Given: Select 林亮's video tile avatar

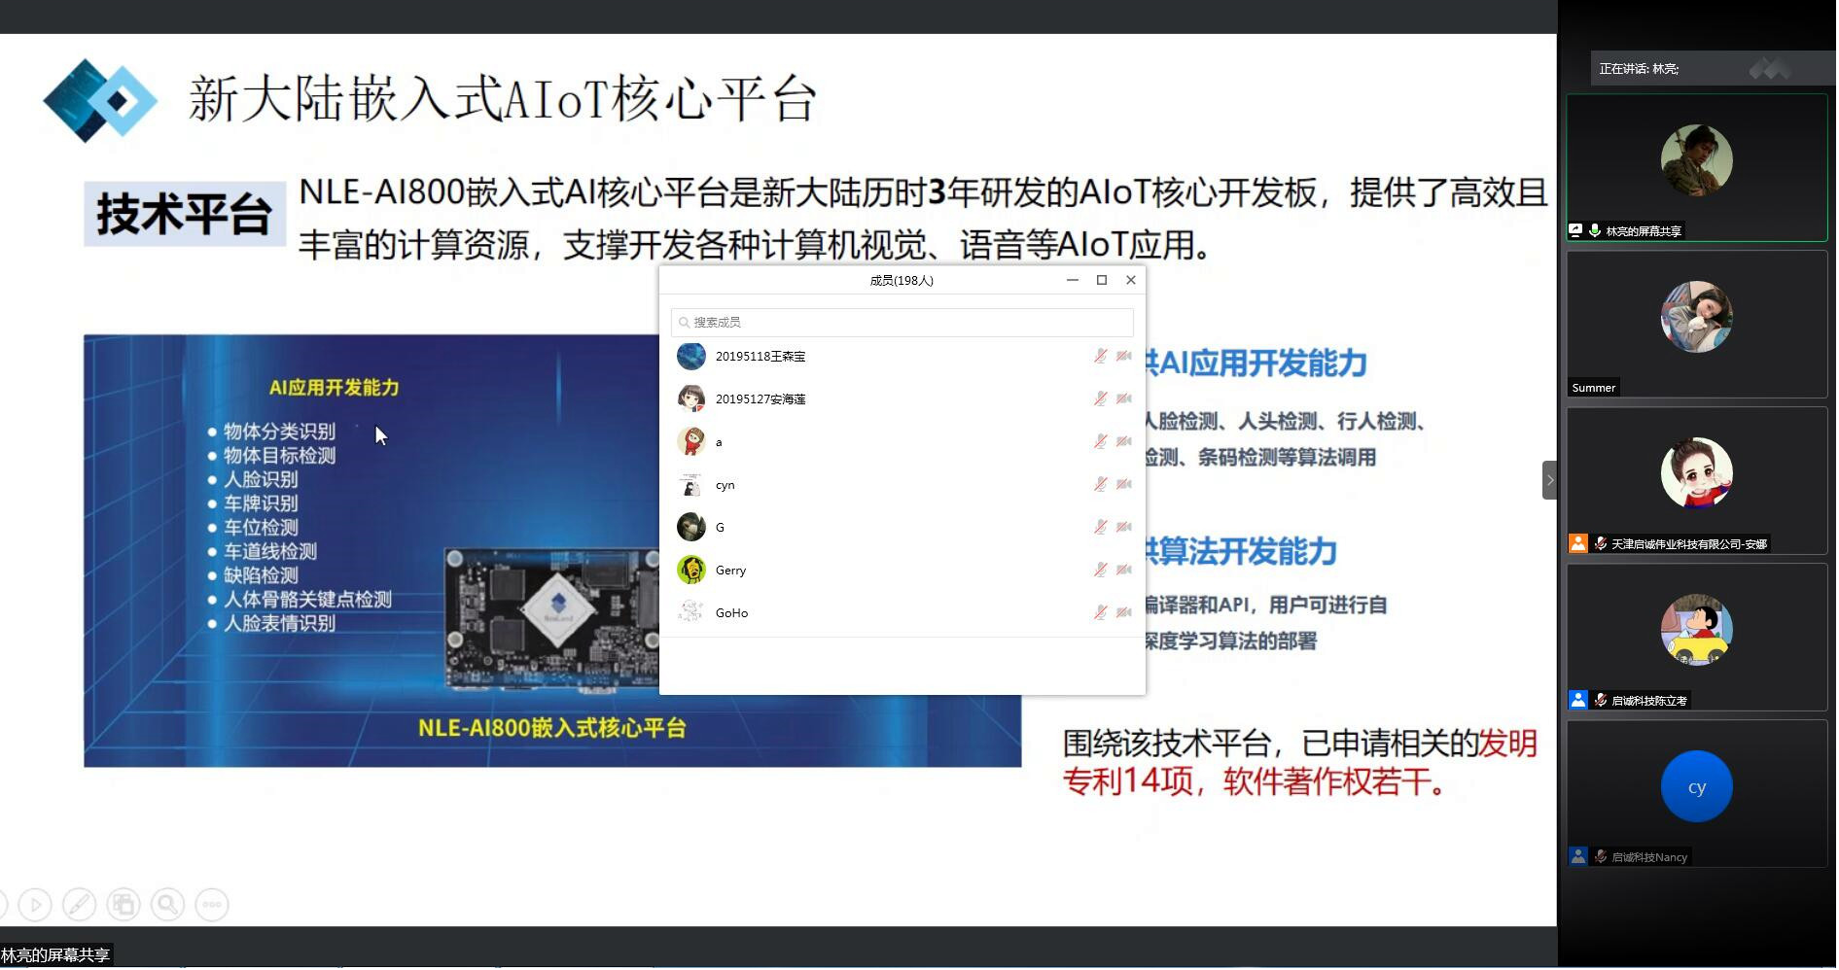Looking at the screenshot, I should tap(1697, 160).
